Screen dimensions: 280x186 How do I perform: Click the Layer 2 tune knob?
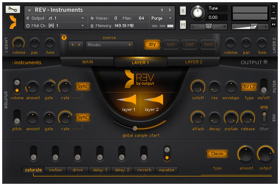click(x=262, y=44)
